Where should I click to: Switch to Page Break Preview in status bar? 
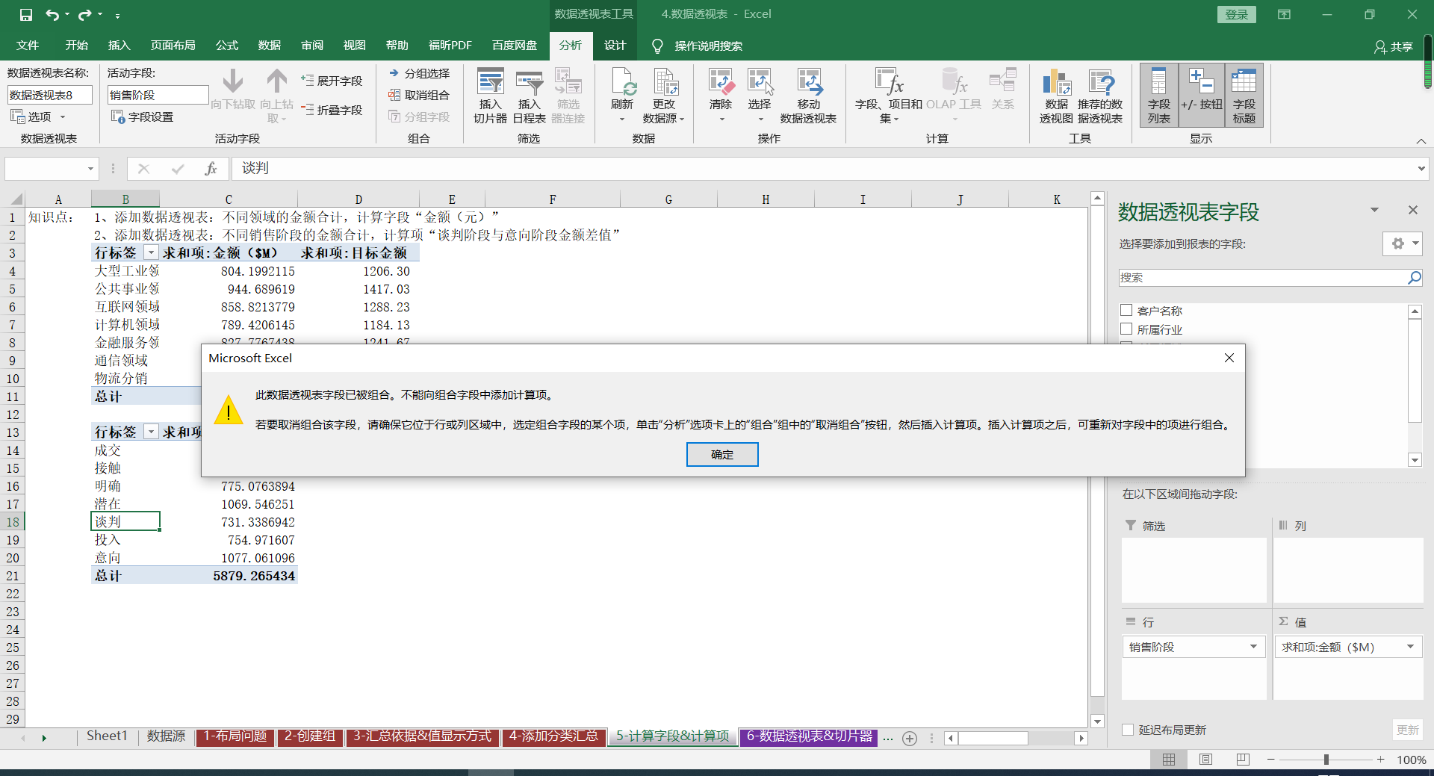coord(1243,760)
